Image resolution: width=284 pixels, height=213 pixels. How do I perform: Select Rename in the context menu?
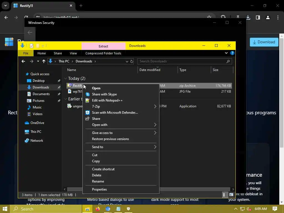point(98,181)
